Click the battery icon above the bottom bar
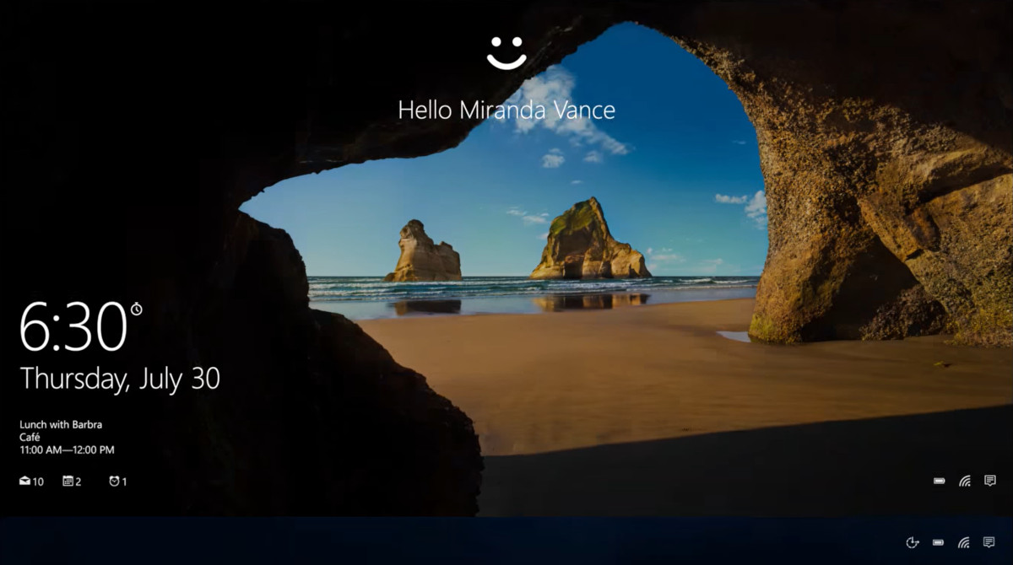This screenshot has height=565, width=1013. [x=939, y=482]
